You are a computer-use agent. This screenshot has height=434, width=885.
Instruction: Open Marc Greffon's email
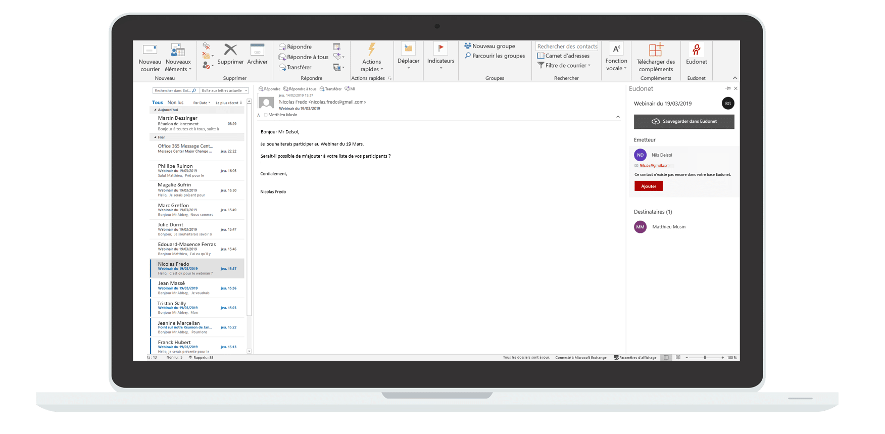[197, 210]
